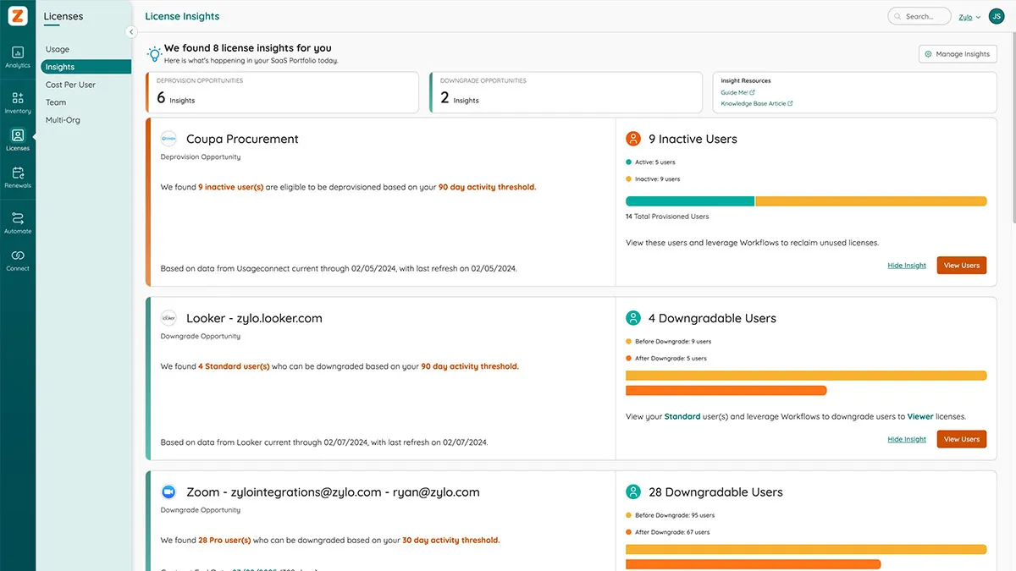Collapse the Licenses side panel
This screenshot has width=1016, height=571.
pyautogui.click(x=131, y=31)
